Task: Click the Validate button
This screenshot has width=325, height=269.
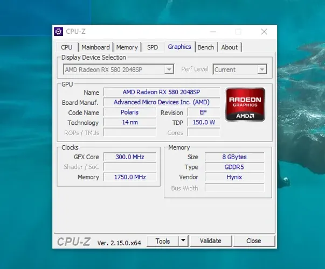Action: point(211,241)
